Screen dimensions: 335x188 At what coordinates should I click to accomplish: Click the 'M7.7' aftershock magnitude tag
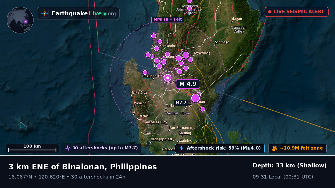pos(181,103)
